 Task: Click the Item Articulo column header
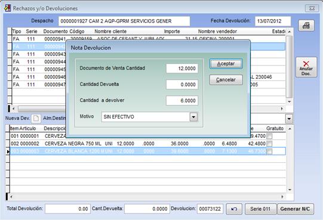coord(23,128)
